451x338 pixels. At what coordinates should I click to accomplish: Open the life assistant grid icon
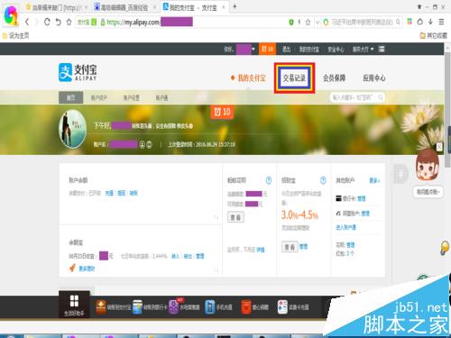coord(74,301)
